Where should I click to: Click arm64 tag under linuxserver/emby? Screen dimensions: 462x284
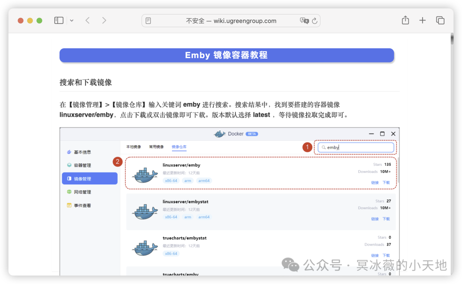tap(204, 180)
